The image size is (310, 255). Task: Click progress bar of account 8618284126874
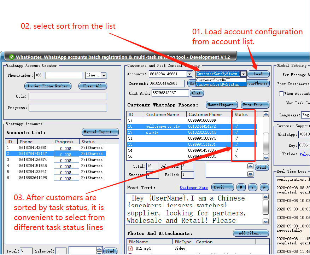click(66, 161)
